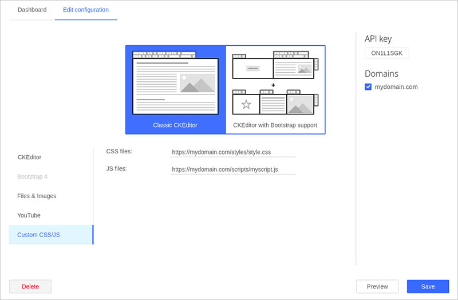
Task: Save the configuration
Action: point(428,287)
